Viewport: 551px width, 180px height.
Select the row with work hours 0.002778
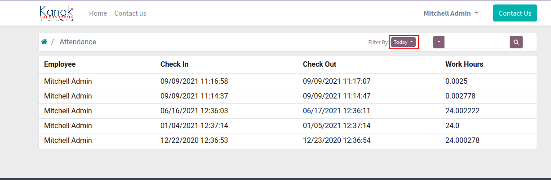pyautogui.click(x=288, y=96)
